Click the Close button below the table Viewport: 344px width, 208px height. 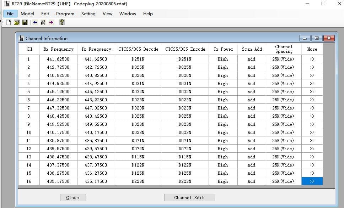[x=72, y=198]
